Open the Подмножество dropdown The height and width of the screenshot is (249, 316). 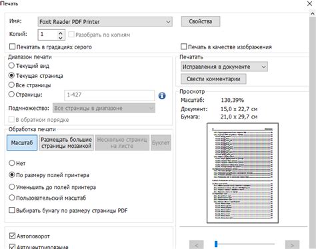tap(104, 108)
